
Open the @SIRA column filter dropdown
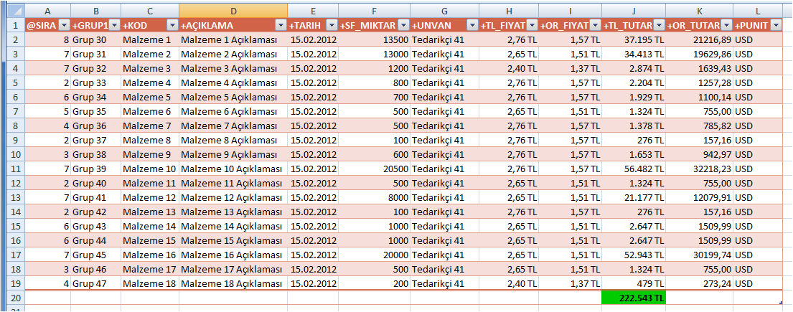click(x=64, y=25)
